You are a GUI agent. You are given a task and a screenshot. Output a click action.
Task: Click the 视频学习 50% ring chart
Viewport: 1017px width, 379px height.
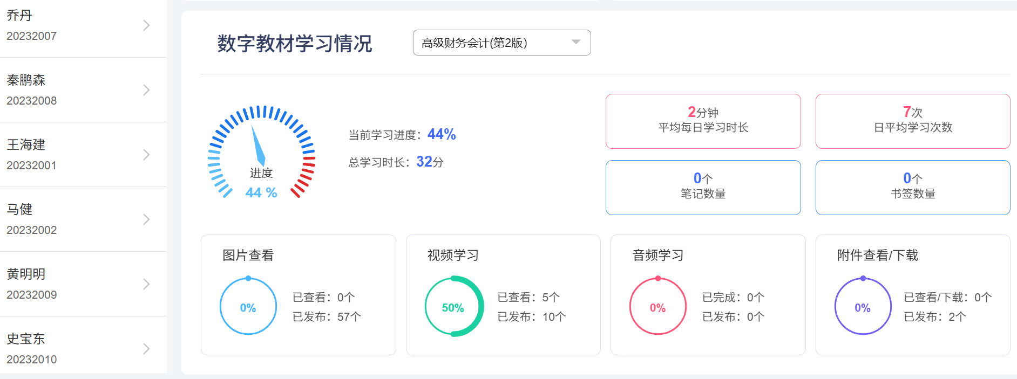tap(453, 307)
